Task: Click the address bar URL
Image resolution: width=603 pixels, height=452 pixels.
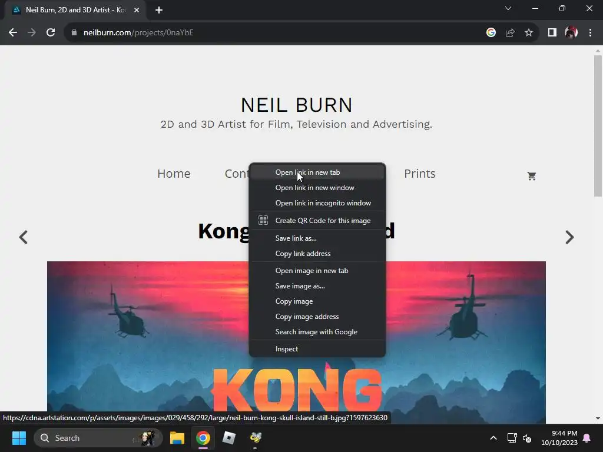Action: 138,33
